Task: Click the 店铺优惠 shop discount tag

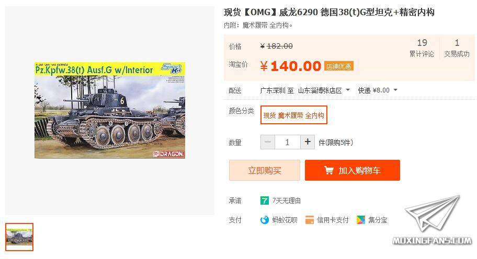Action: coord(338,66)
